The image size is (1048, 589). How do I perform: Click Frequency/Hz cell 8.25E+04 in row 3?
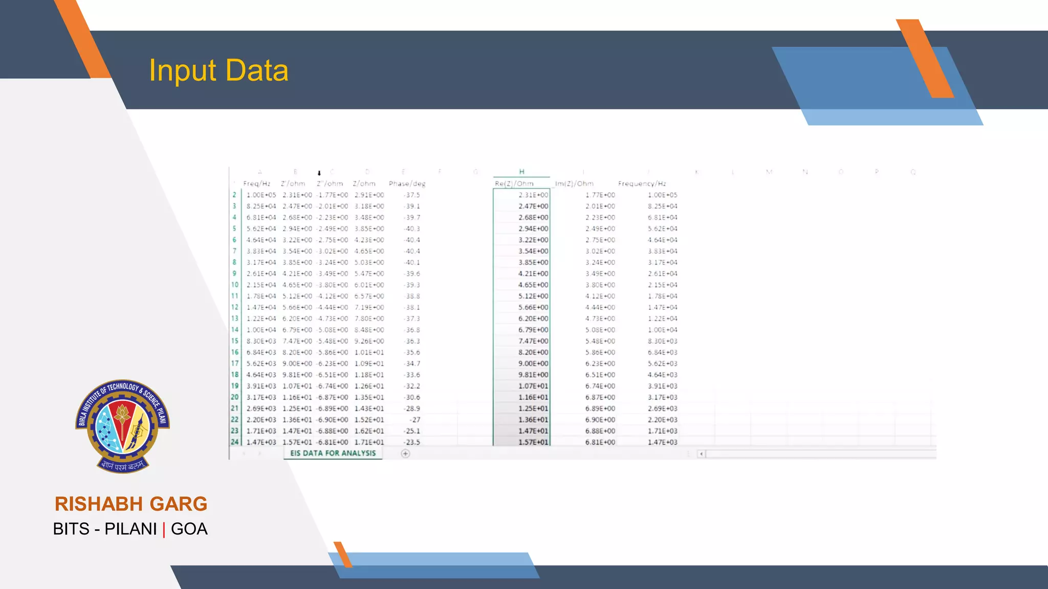(662, 206)
